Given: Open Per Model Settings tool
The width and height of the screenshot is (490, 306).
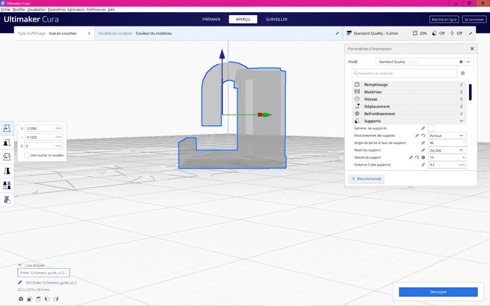Looking at the screenshot, I should 7,186.
